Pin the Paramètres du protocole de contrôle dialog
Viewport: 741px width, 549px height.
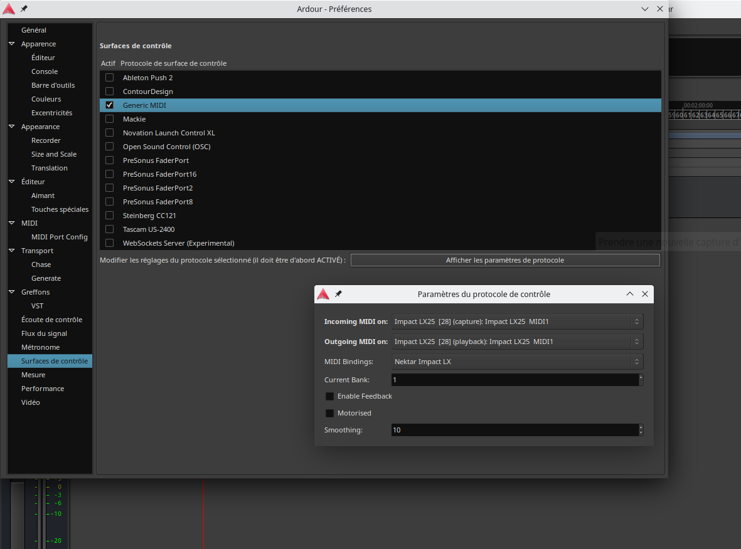coord(338,294)
